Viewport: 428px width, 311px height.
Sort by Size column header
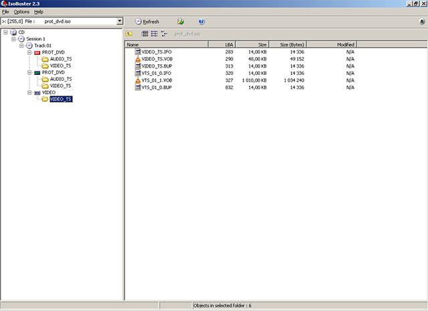pos(253,45)
